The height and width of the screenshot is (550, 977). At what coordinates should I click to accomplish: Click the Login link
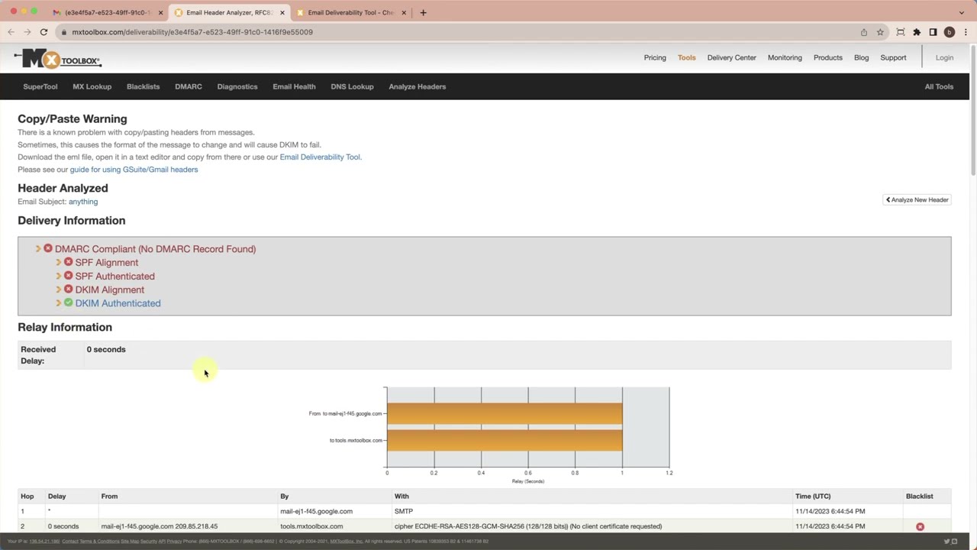coord(944,57)
